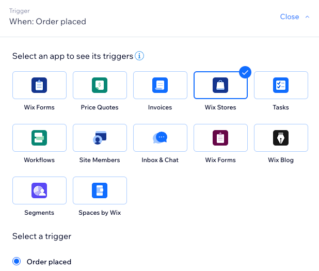Click the "Wix Blog" label
The height and width of the screenshot is (271, 319).
click(281, 160)
